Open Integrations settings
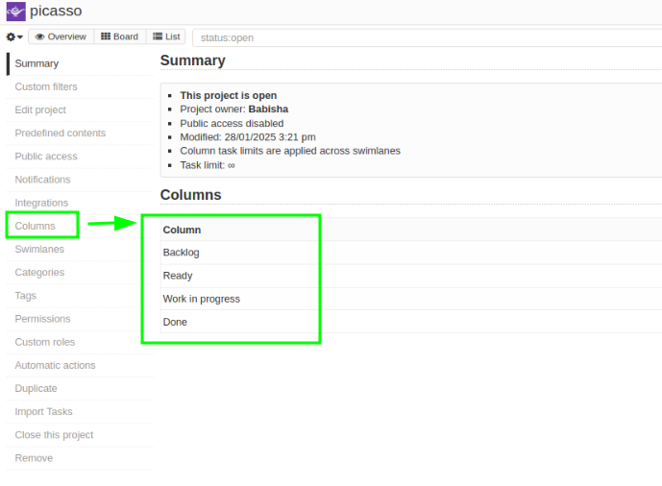The height and width of the screenshot is (486, 662). click(41, 203)
